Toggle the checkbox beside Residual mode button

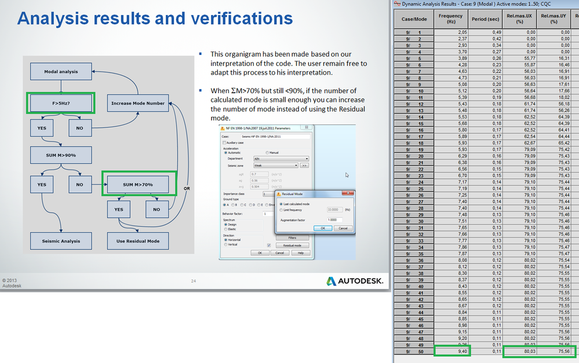point(269,245)
